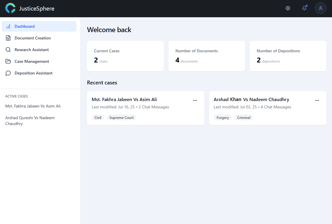Click the Supreme Court tag
The height and width of the screenshot is (224, 332).
pyautogui.click(x=121, y=118)
